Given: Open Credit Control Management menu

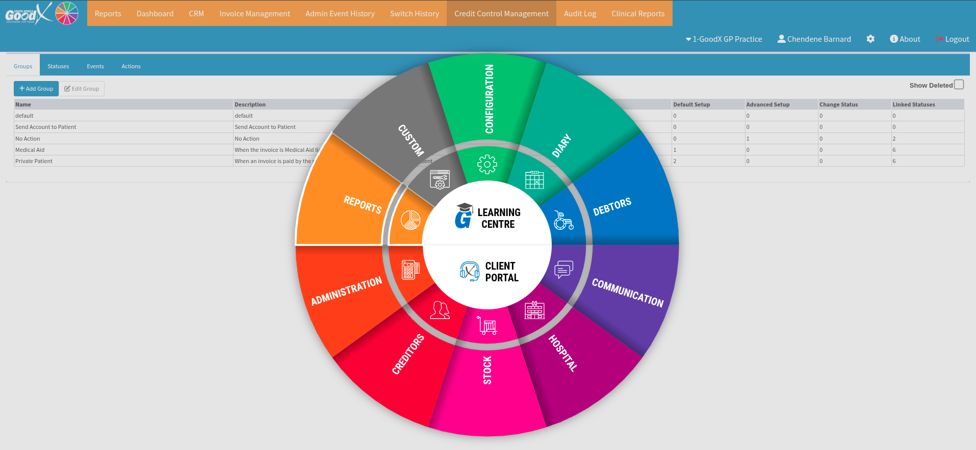Looking at the screenshot, I should click(x=502, y=14).
